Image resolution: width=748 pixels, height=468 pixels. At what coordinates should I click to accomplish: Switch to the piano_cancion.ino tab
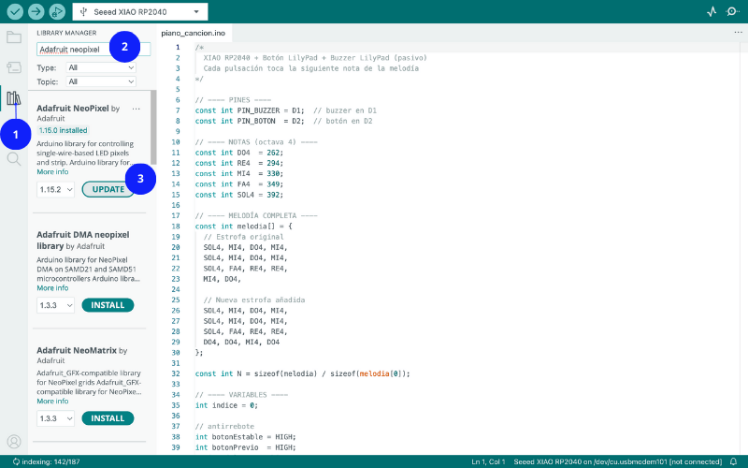click(193, 33)
